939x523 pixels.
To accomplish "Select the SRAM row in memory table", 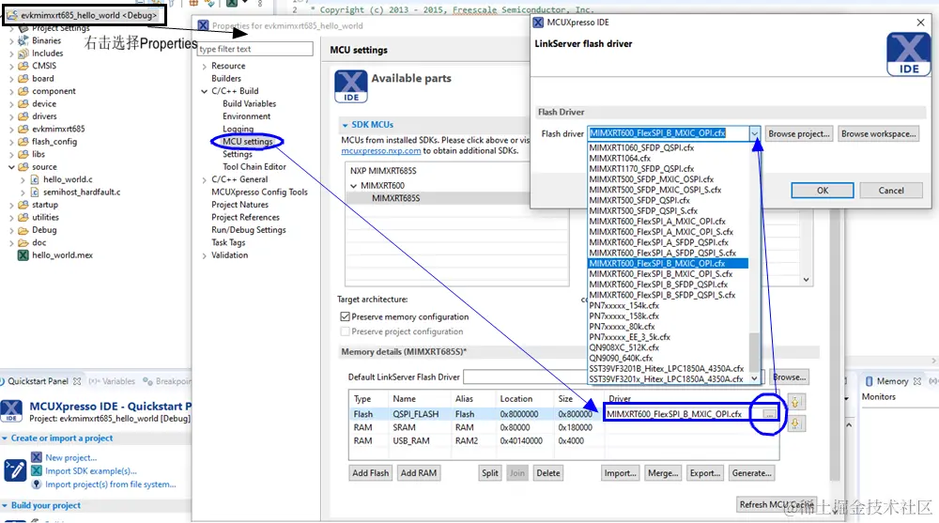I will [562, 428].
